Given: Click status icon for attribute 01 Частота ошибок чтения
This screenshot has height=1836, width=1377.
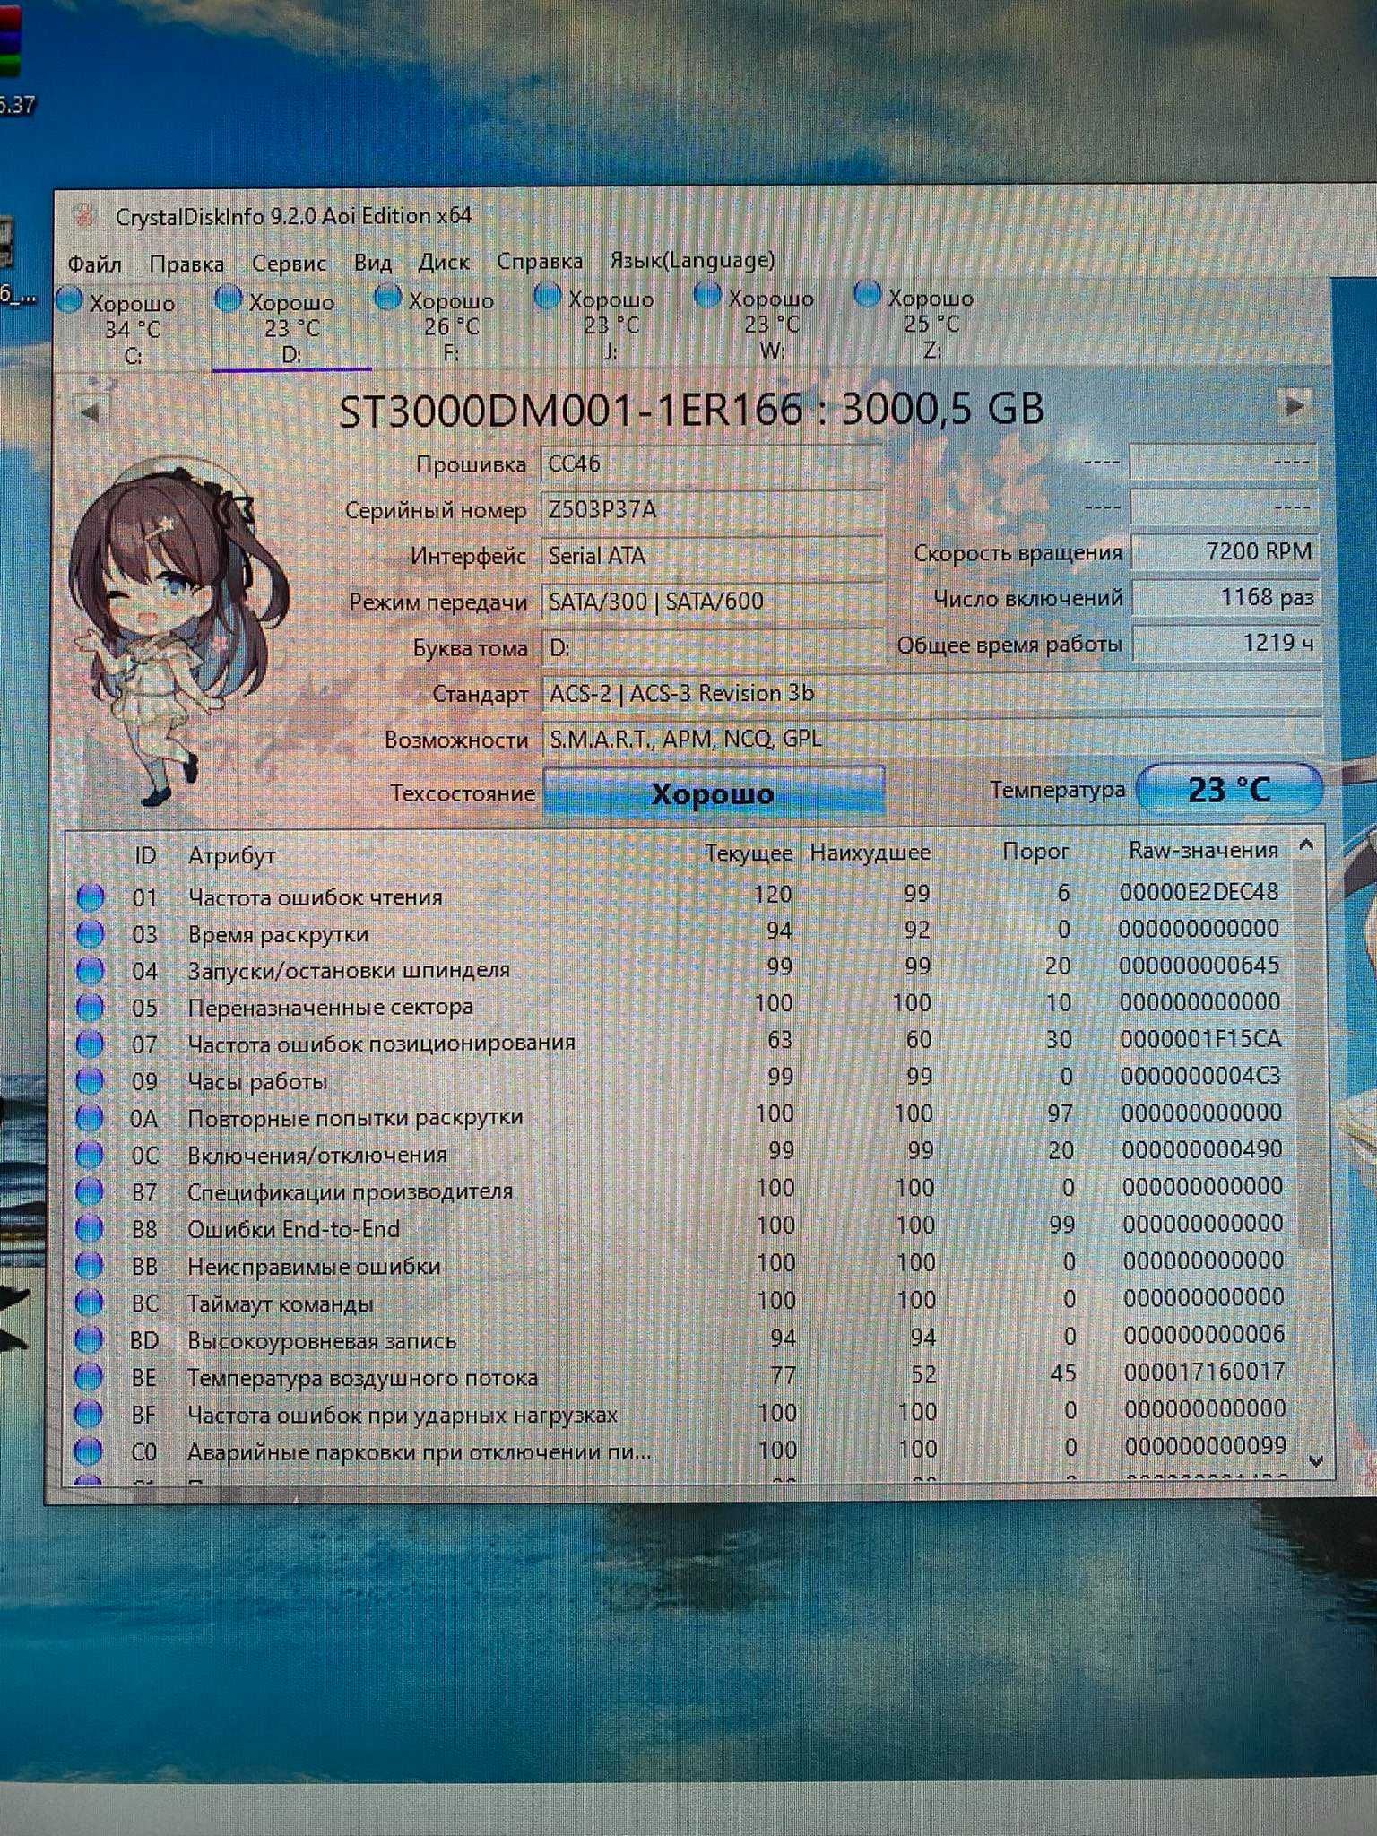Looking at the screenshot, I should point(90,897).
